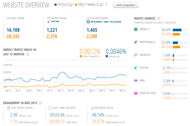Screen dimensions: 190x126
Task: Click the Social traffic icon
Action: (136, 68)
